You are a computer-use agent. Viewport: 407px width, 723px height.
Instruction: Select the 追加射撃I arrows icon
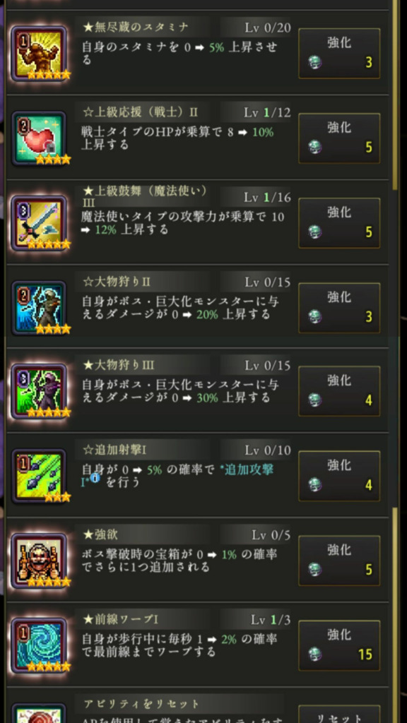[x=40, y=476]
